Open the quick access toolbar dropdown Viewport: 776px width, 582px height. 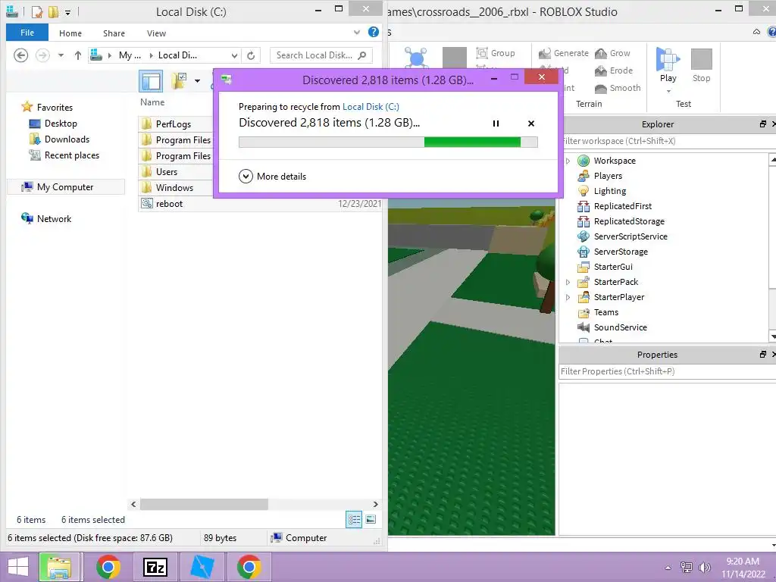tap(67, 12)
